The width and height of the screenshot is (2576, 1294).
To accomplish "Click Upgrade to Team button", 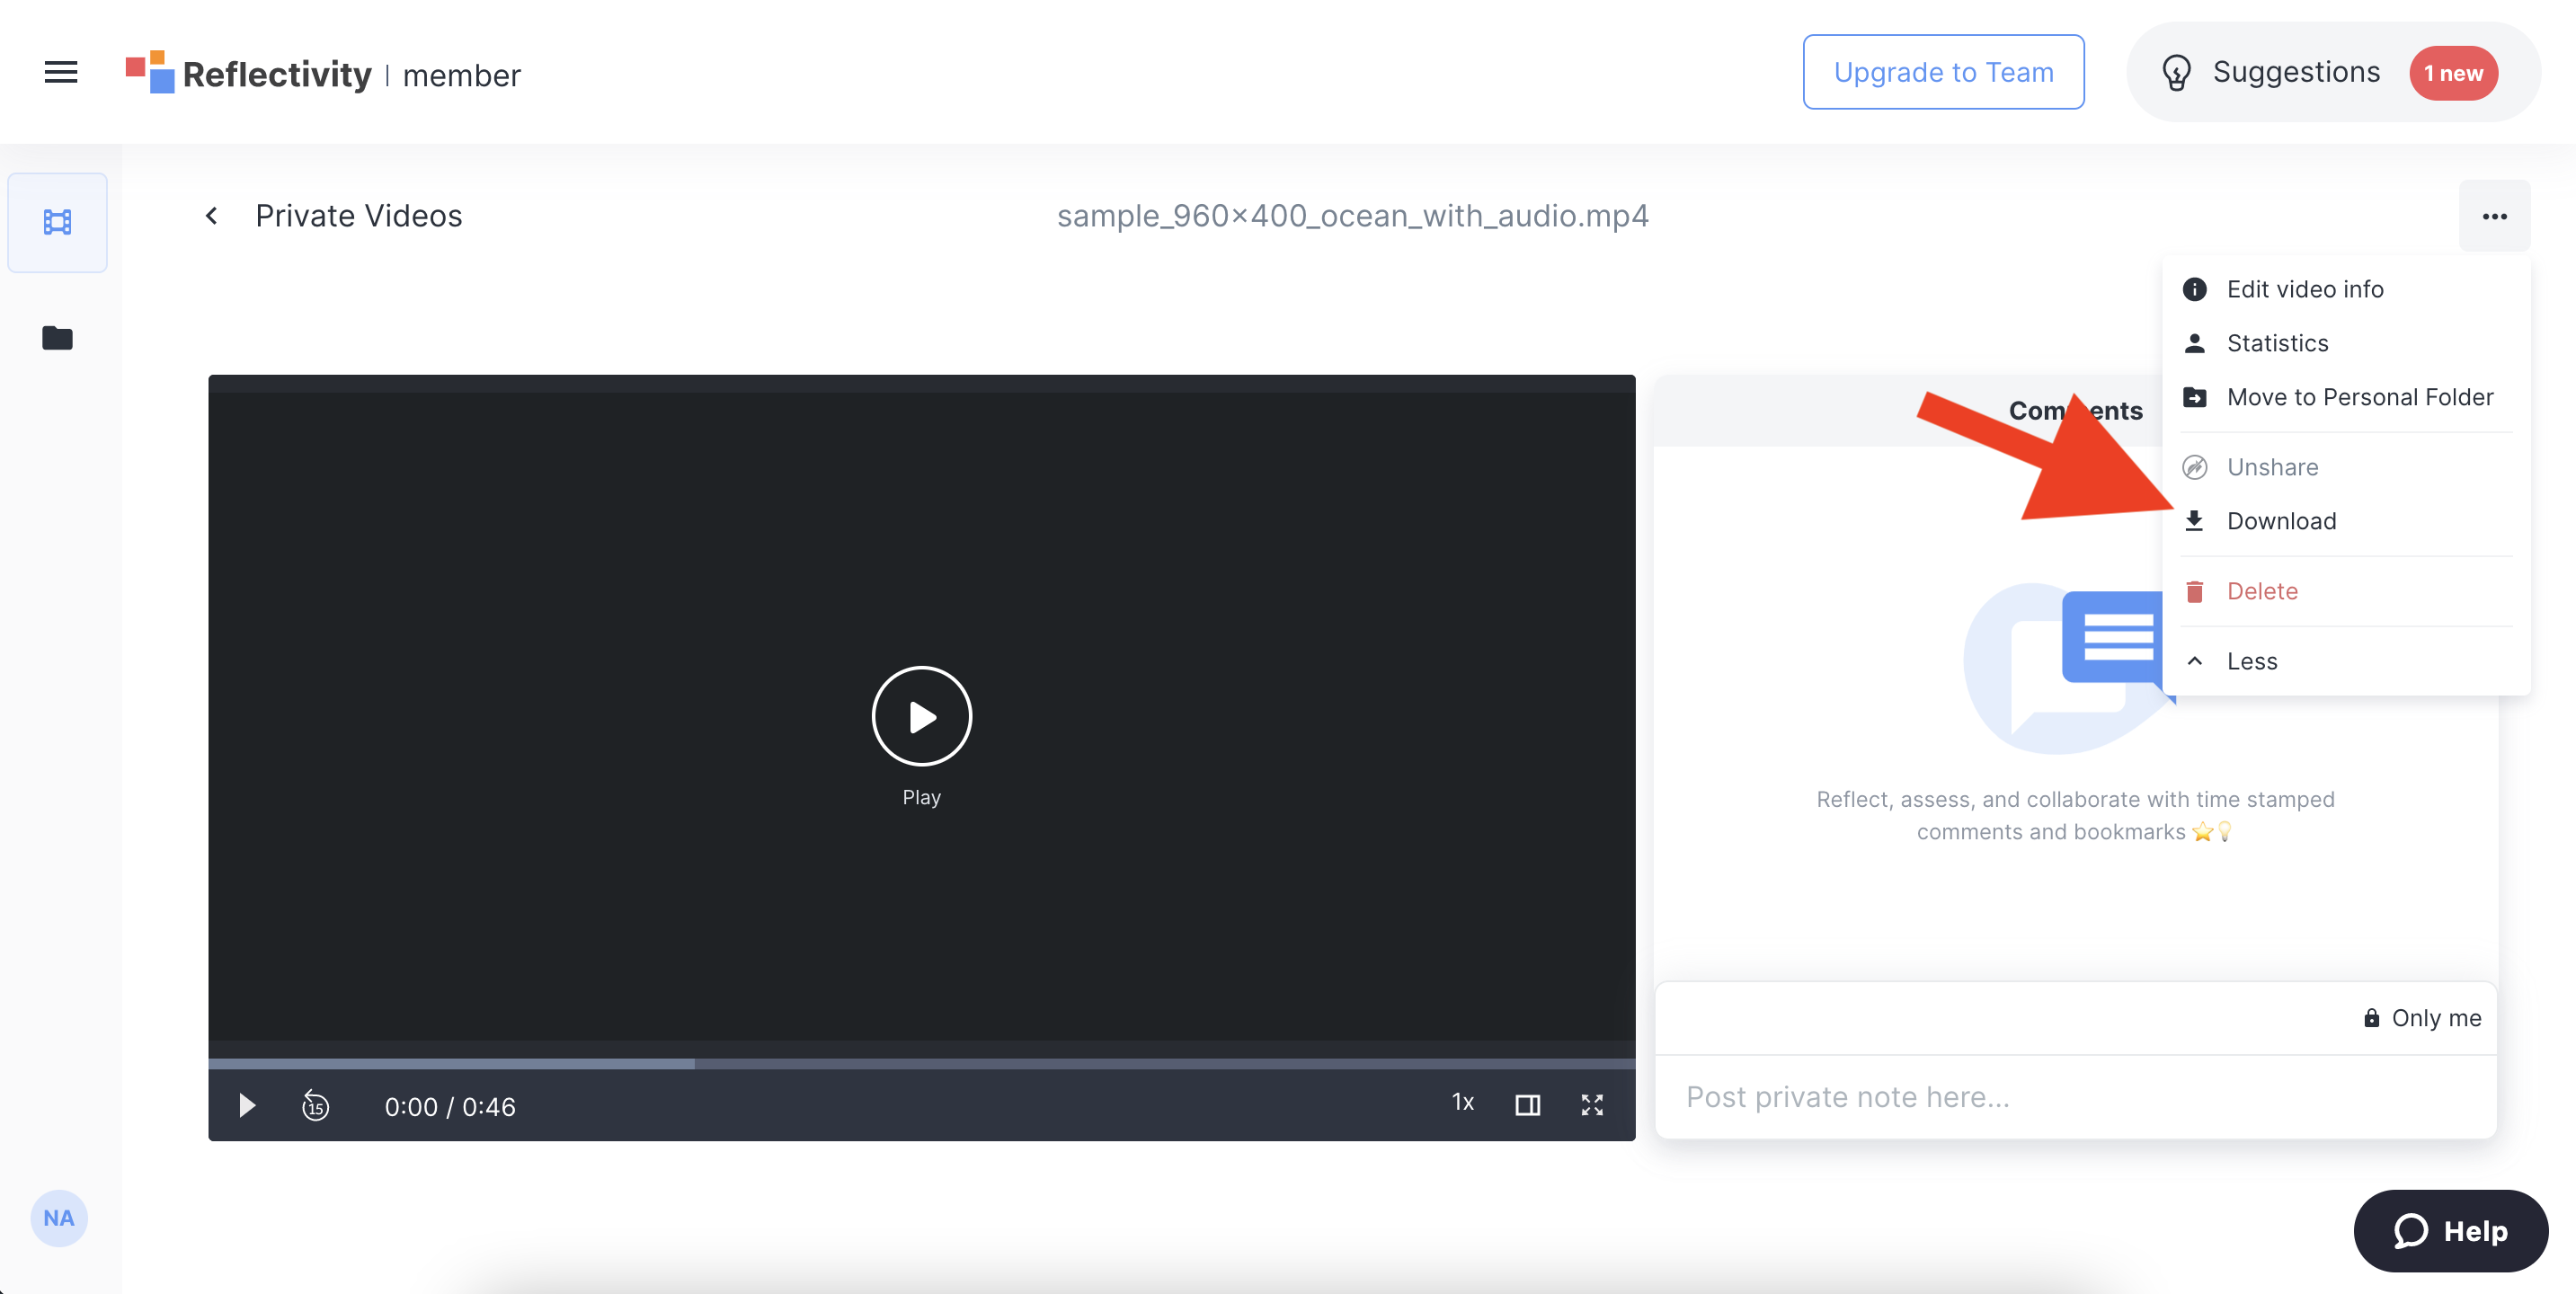I will (x=1942, y=72).
